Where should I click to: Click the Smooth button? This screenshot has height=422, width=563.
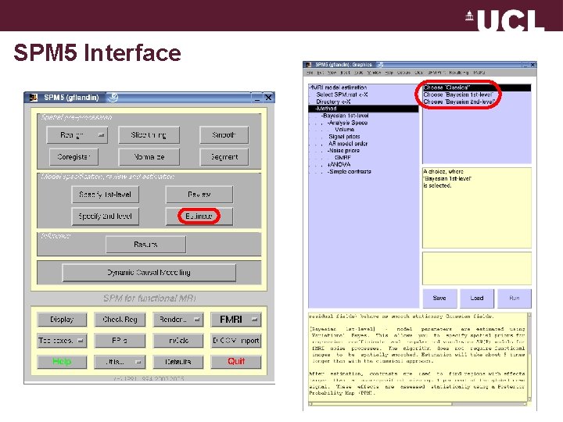click(x=224, y=135)
